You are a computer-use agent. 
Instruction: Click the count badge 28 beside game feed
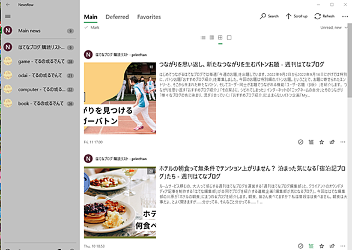[70, 62]
